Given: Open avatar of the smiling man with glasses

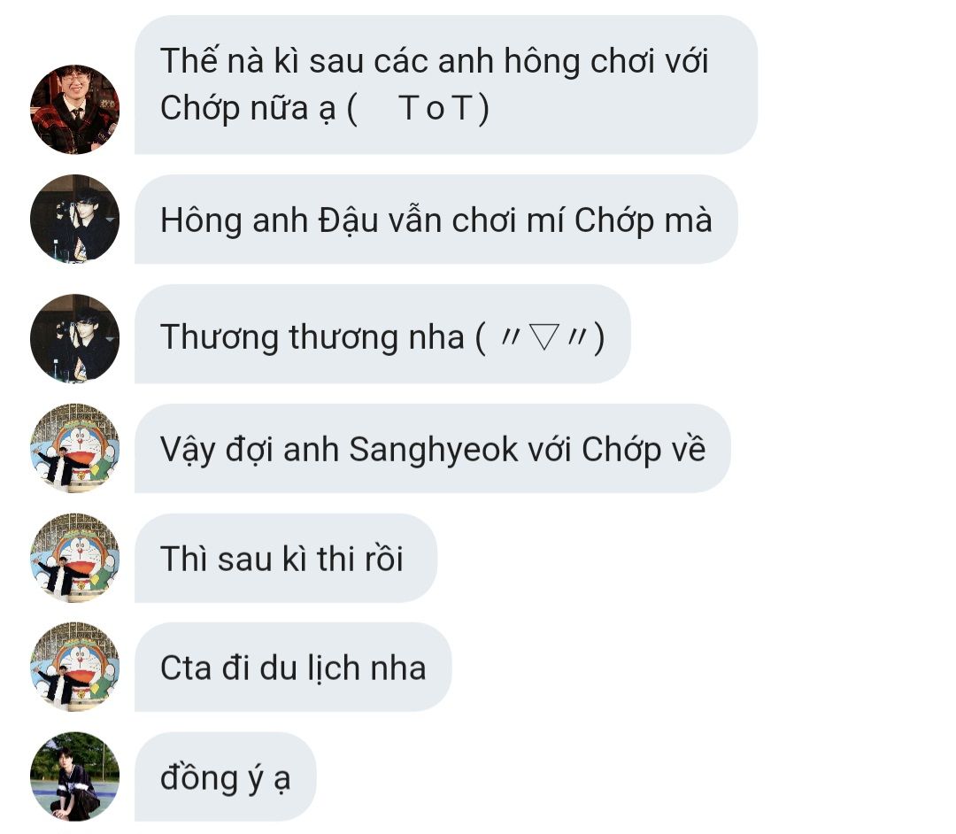Looking at the screenshot, I should pyautogui.click(x=74, y=109).
